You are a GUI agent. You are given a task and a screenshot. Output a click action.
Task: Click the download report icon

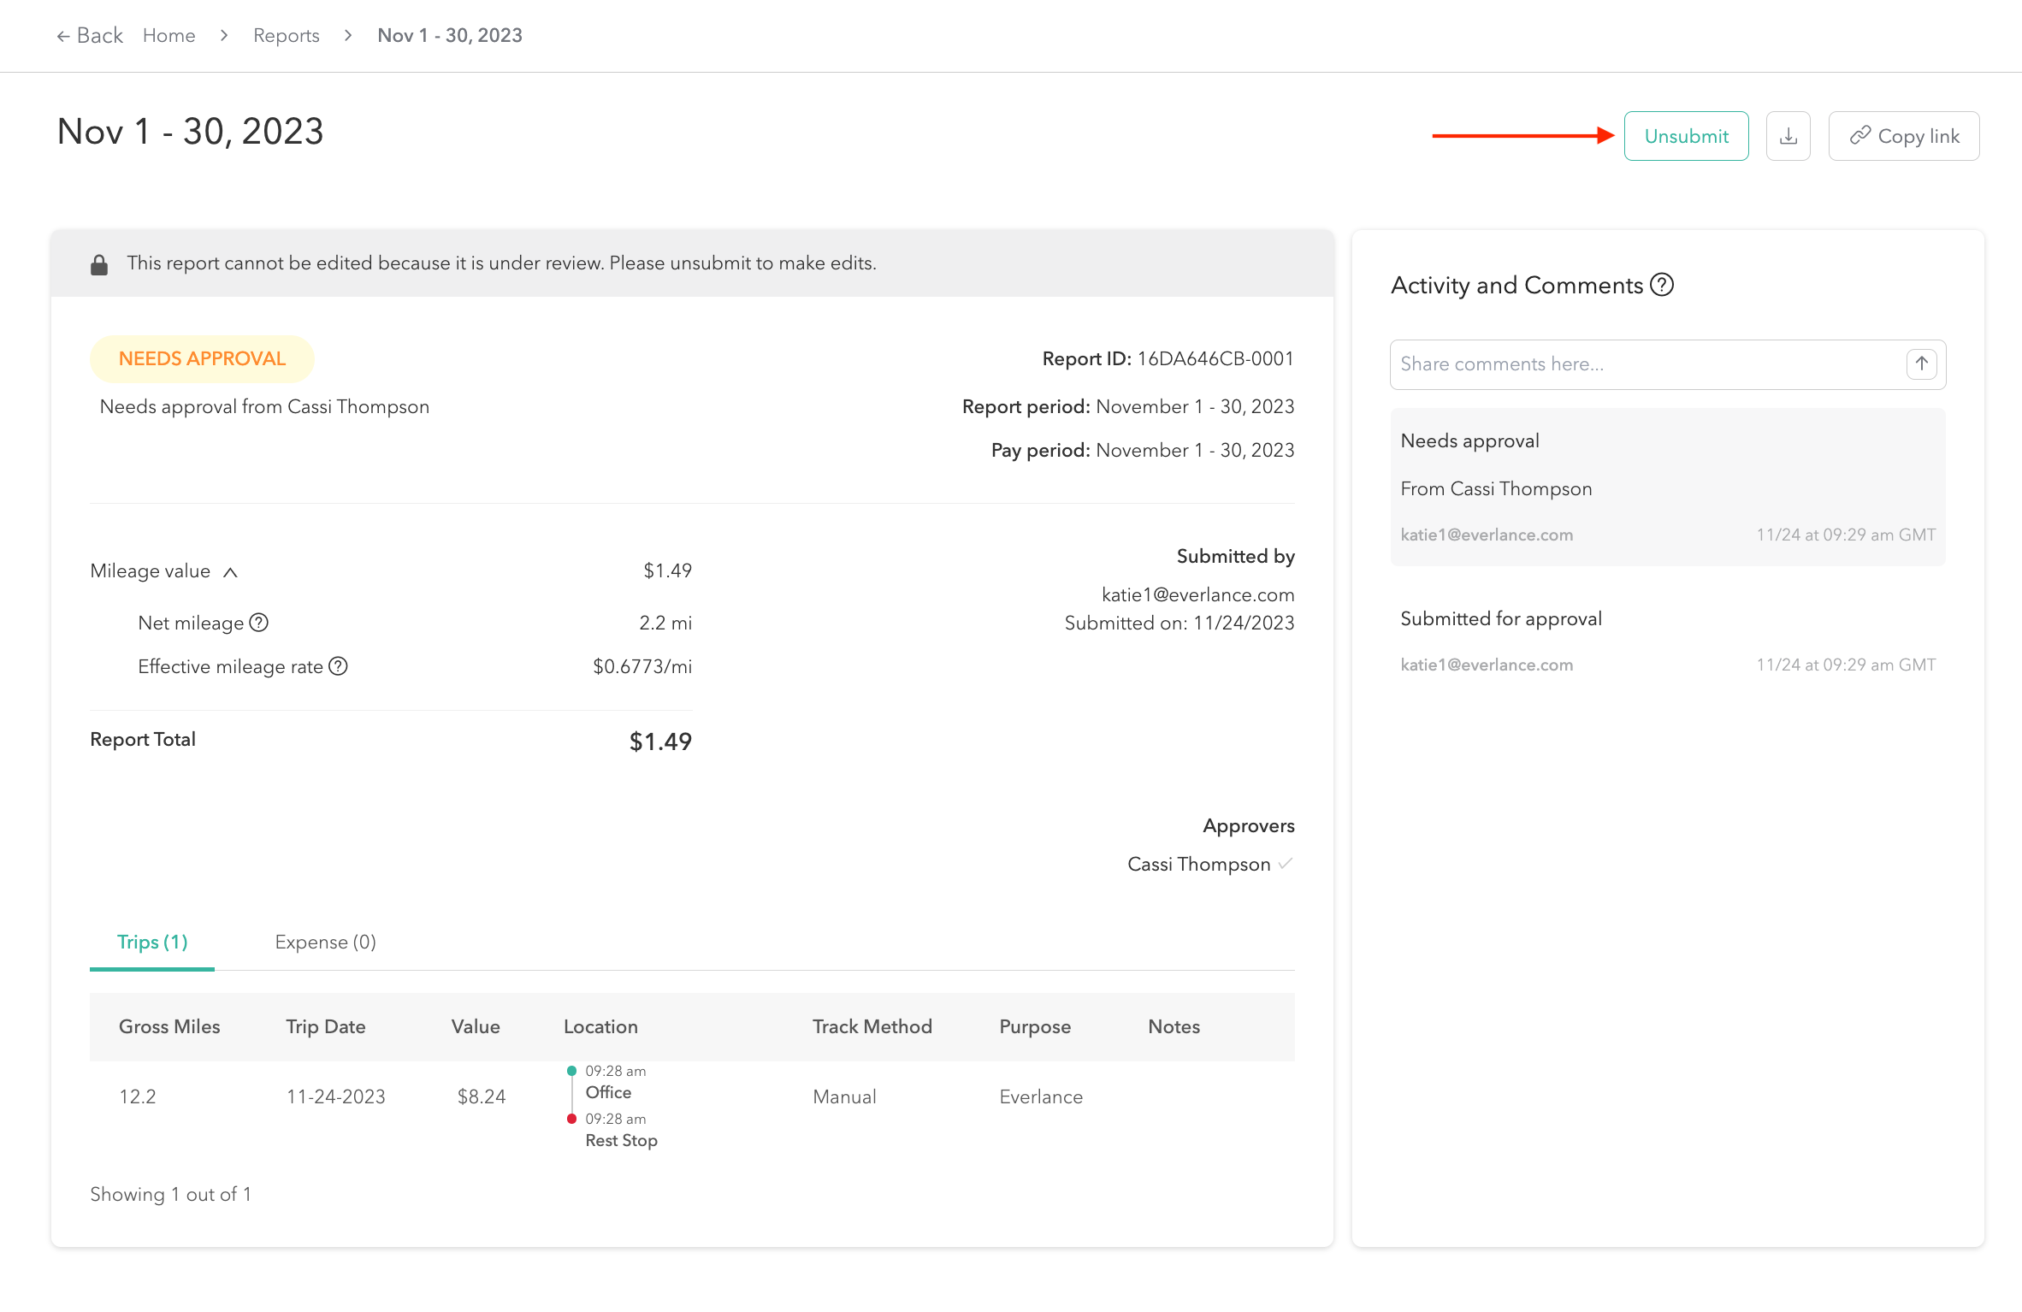pyautogui.click(x=1788, y=136)
